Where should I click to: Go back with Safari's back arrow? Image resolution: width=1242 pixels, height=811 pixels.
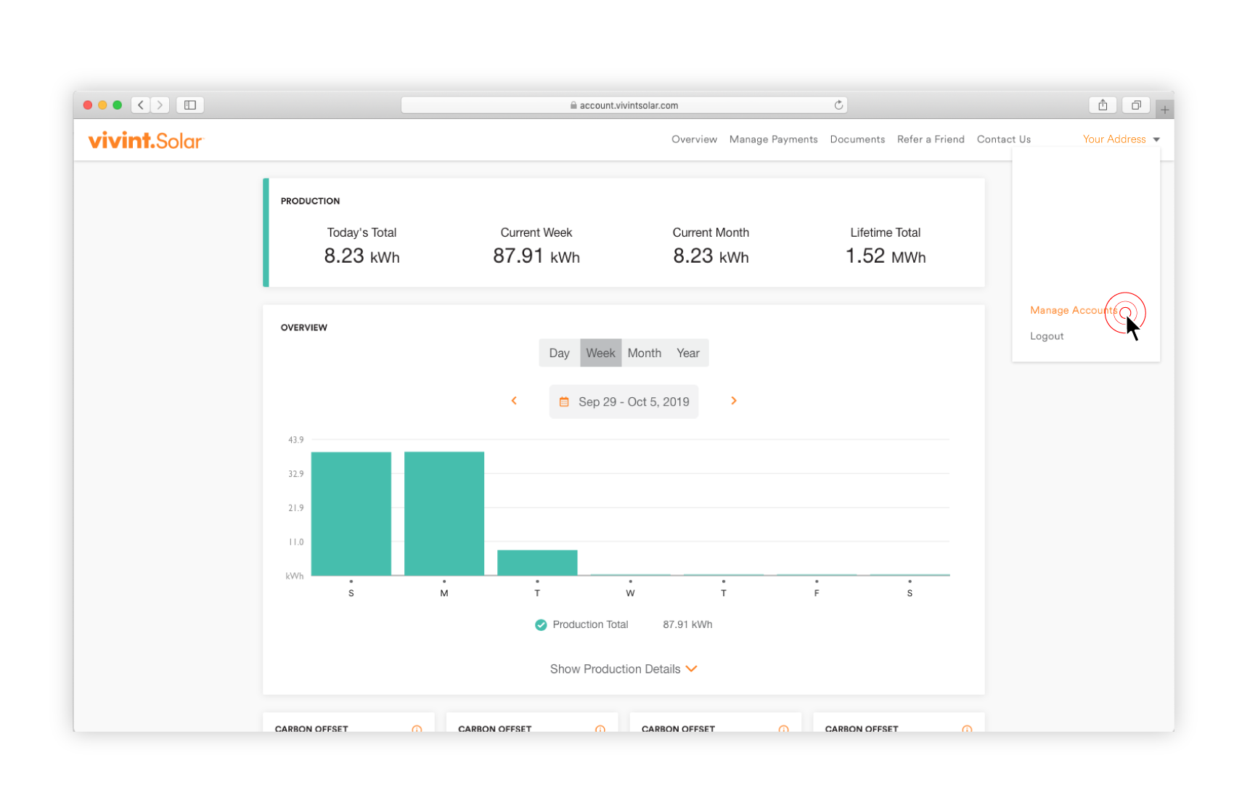[x=141, y=105]
